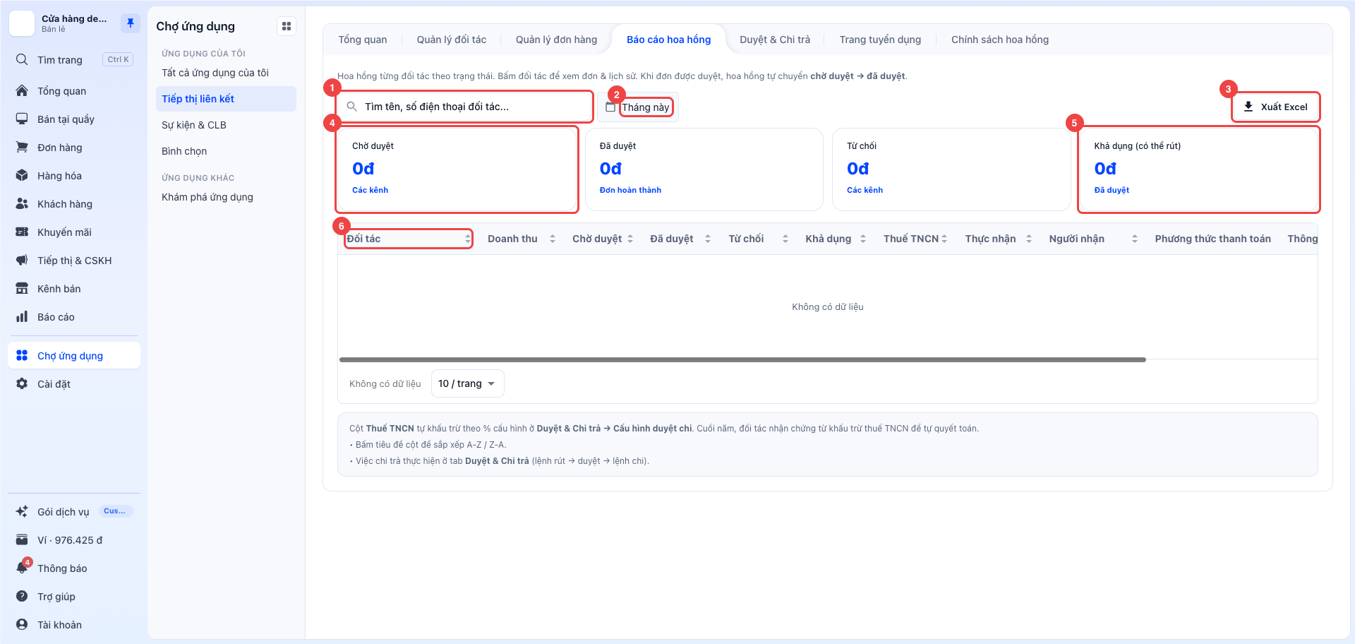Sort by the Thuế TNCN column
This screenshot has height=644, width=1355.
[915, 239]
